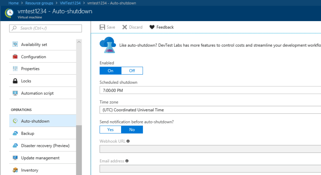
Task: Click the Search (Ctrl+/) field
Action: [x=46, y=28]
